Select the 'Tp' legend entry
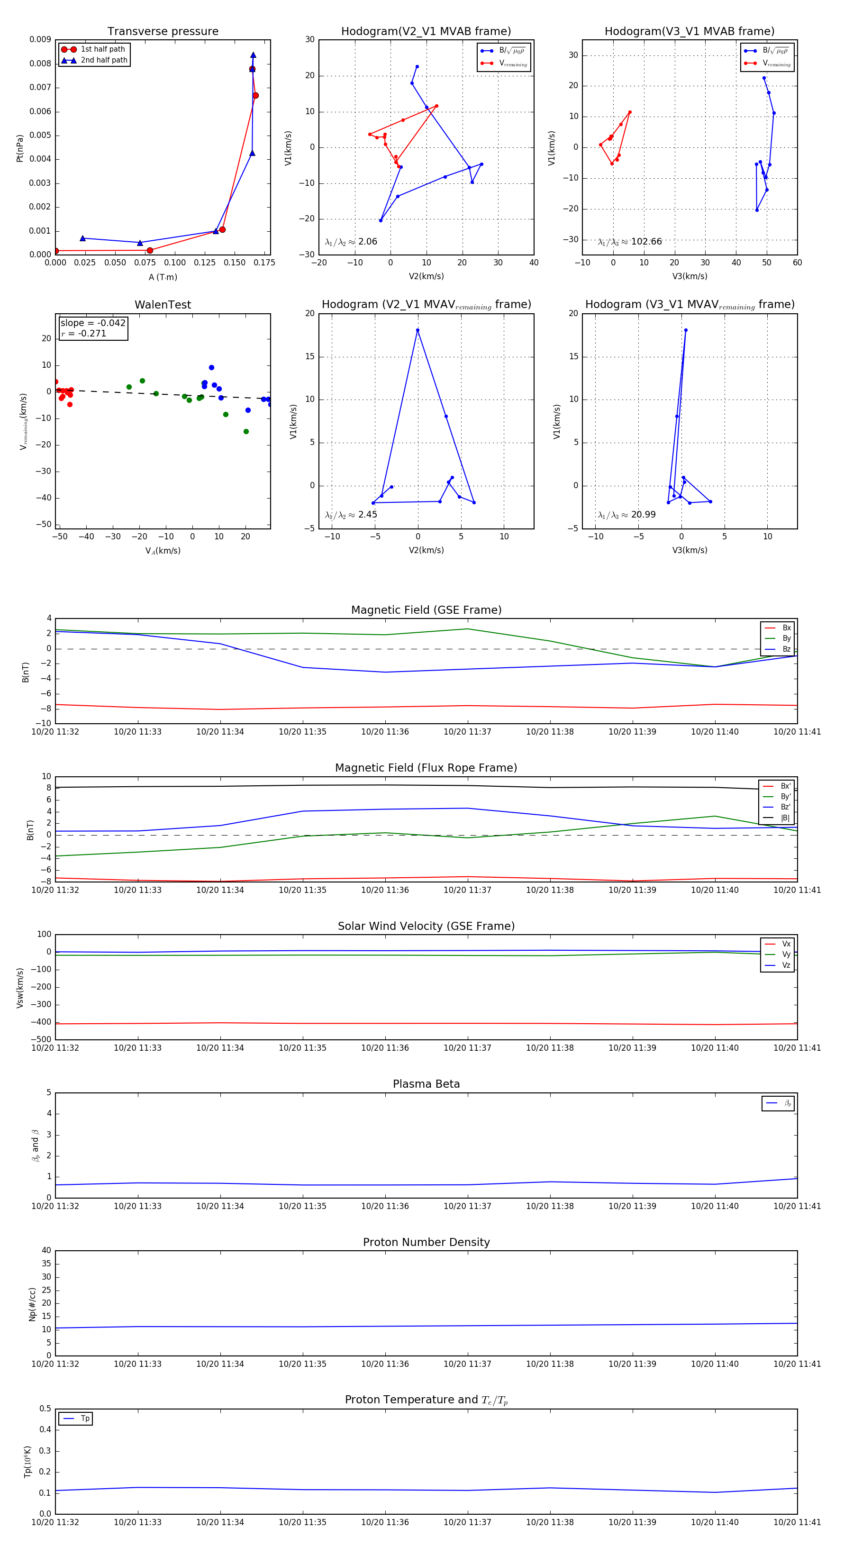The image size is (853, 1564). click(x=76, y=1419)
